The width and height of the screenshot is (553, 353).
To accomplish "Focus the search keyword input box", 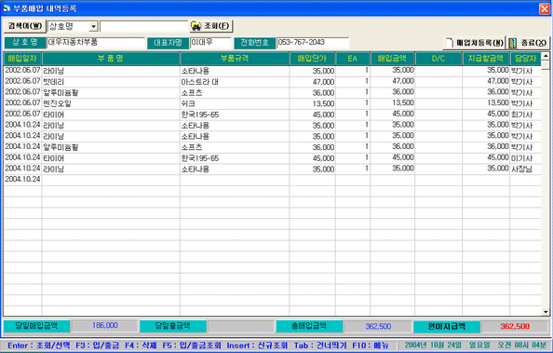I will (x=144, y=26).
